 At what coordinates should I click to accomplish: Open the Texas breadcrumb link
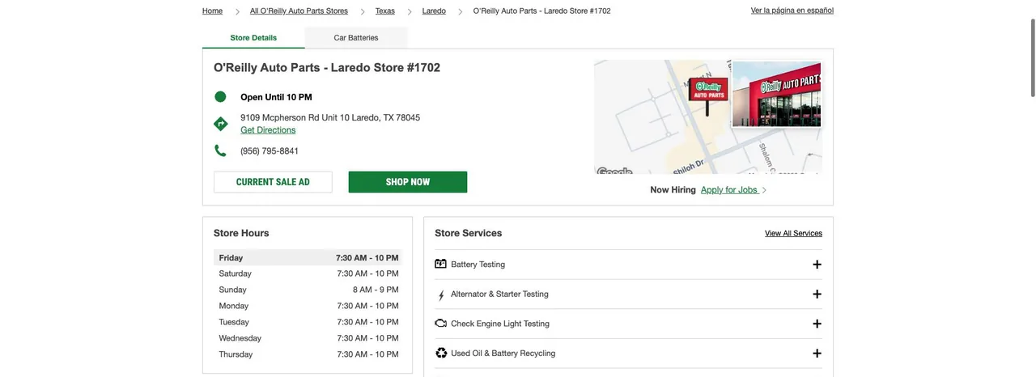(x=385, y=11)
